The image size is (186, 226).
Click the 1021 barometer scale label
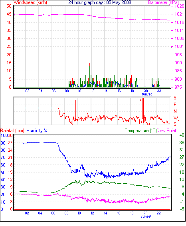pyautogui.click(x=179, y=14)
